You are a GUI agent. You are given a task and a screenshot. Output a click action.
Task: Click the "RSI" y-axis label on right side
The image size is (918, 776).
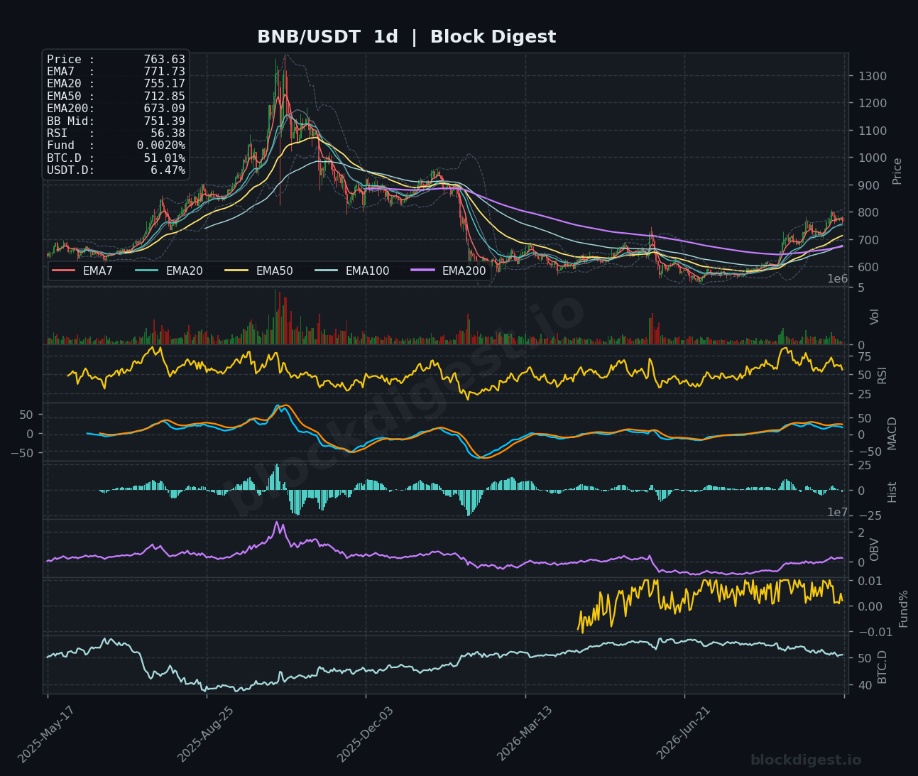click(883, 374)
